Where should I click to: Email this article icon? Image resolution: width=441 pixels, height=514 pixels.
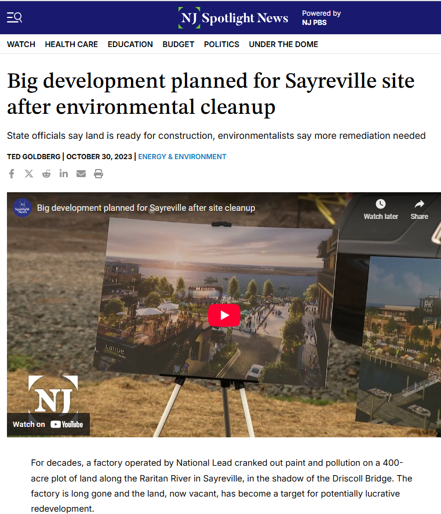point(81,174)
